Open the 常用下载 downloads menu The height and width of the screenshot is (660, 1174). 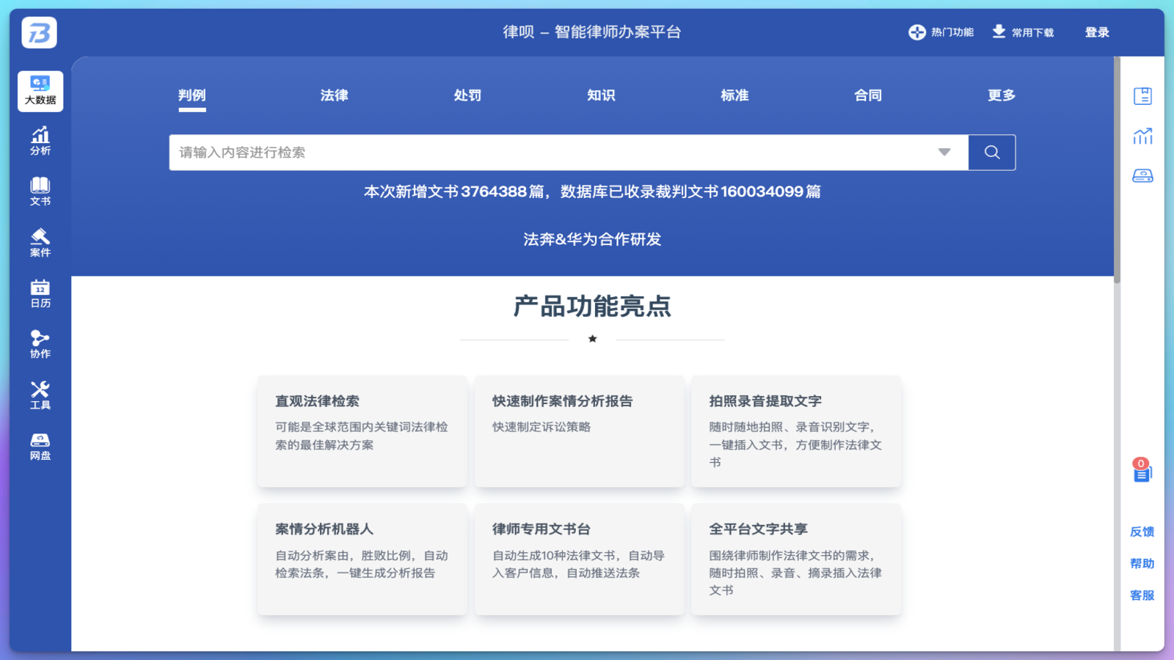[x=1023, y=32]
